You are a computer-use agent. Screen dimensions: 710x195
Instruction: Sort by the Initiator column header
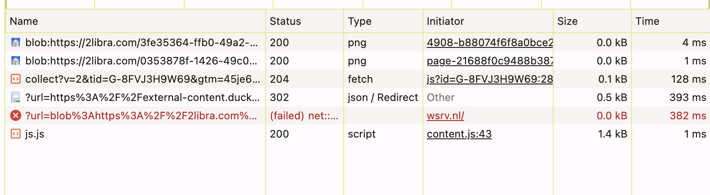pyautogui.click(x=445, y=21)
